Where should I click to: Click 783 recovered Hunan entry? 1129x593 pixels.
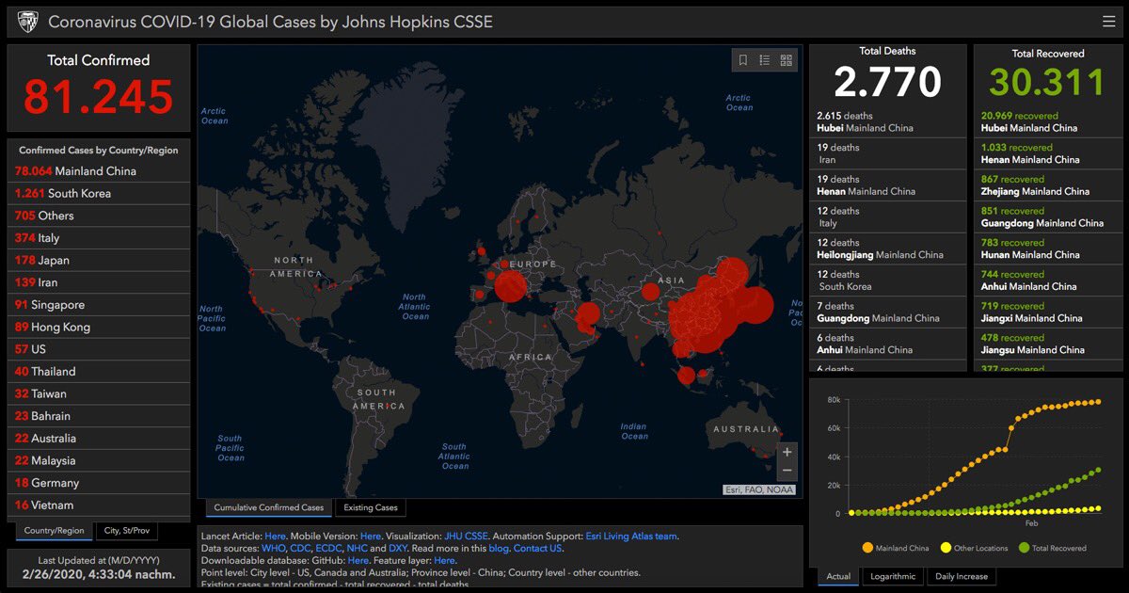(x=1047, y=248)
